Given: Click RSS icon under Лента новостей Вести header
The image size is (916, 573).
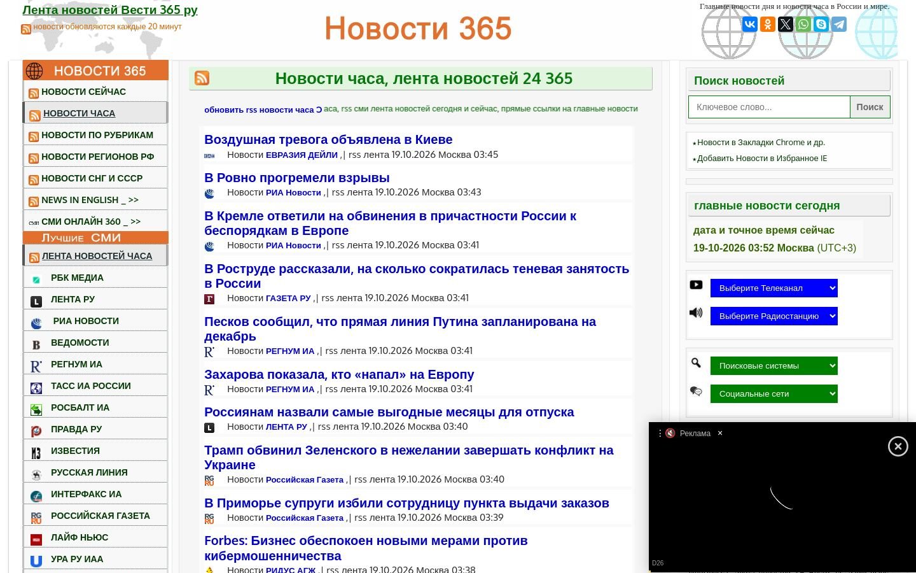Looking at the screenshot, I should tap(26, 29).
